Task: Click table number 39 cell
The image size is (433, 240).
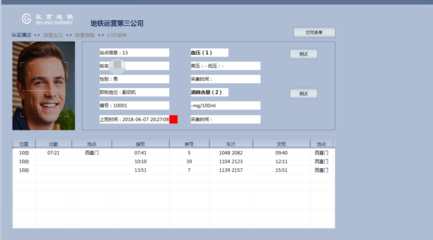Action: [x=189, y=161]
